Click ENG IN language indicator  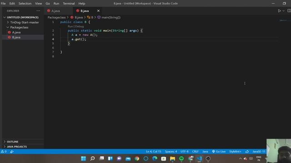coord(259,158)
